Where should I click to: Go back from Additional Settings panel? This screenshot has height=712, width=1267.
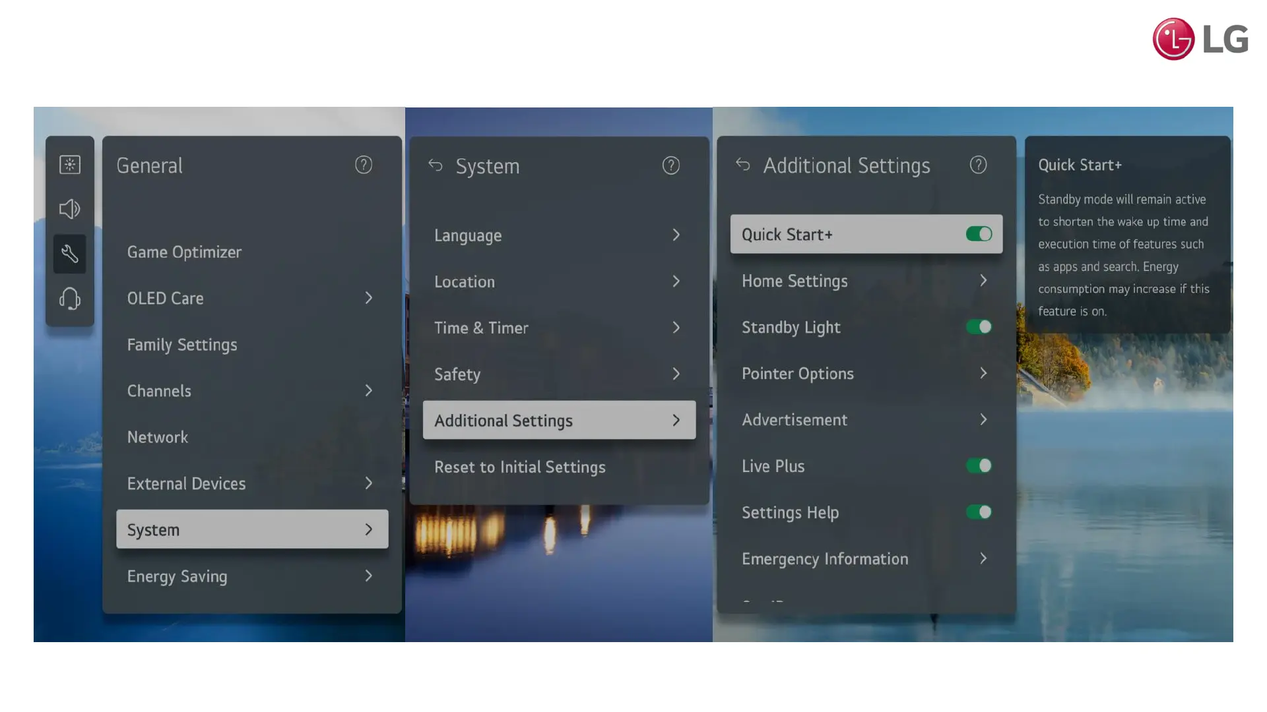743,165
